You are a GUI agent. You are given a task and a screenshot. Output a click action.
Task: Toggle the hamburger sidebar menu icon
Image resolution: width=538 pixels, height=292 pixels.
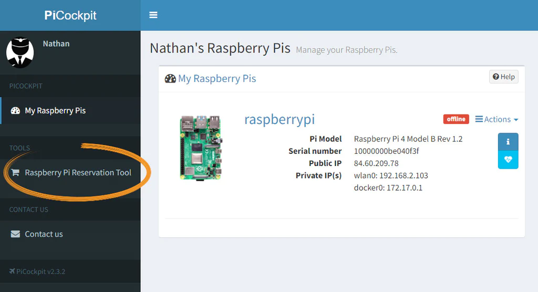coord(153,15)
